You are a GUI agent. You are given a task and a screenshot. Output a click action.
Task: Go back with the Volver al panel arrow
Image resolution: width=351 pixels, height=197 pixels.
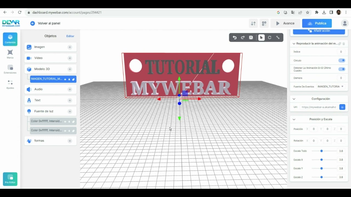(33, 23)
